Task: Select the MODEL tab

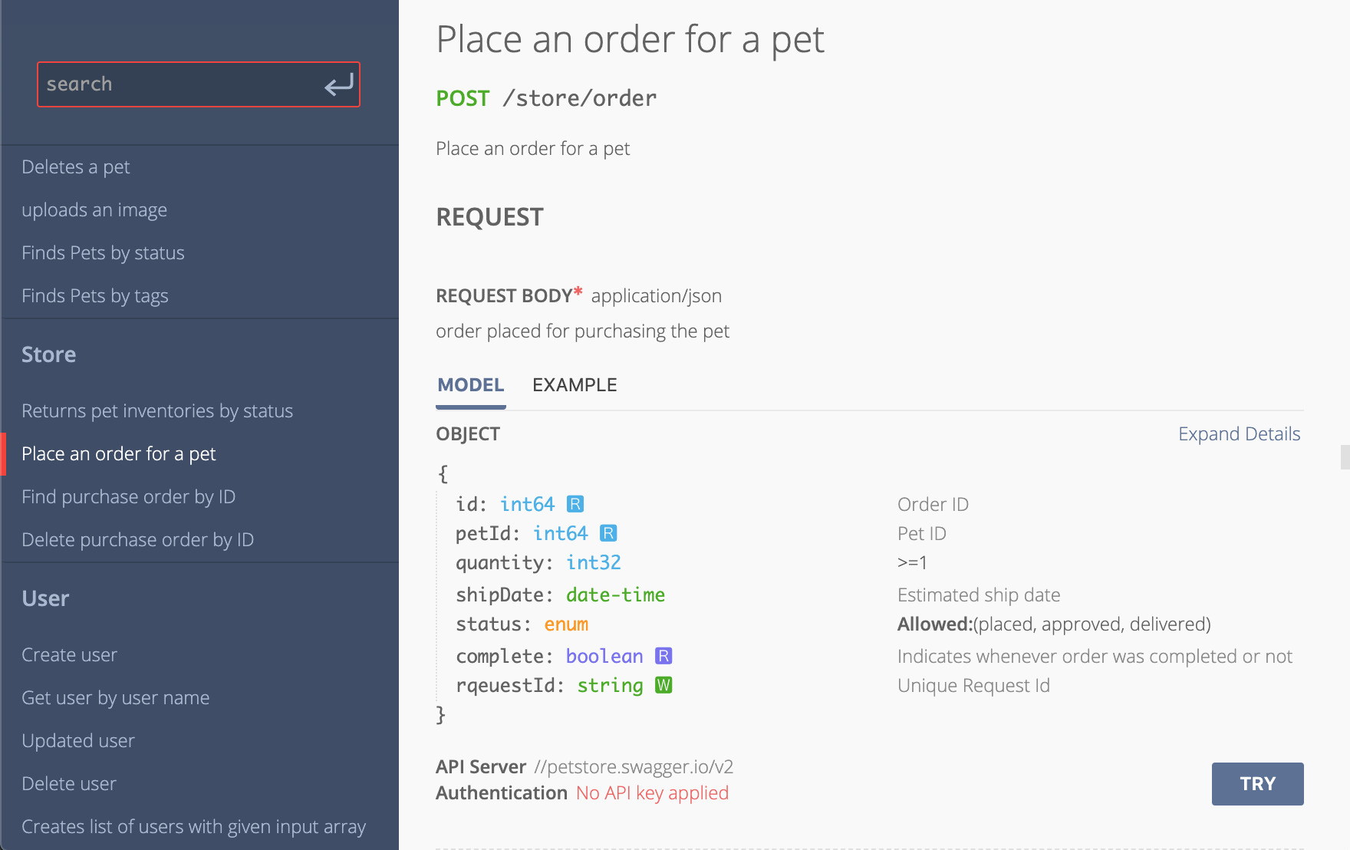Action: tap(471, 385)
